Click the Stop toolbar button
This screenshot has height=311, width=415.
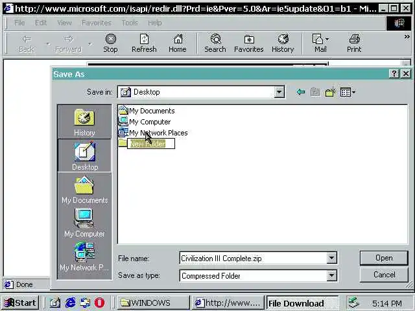point(110,43)
